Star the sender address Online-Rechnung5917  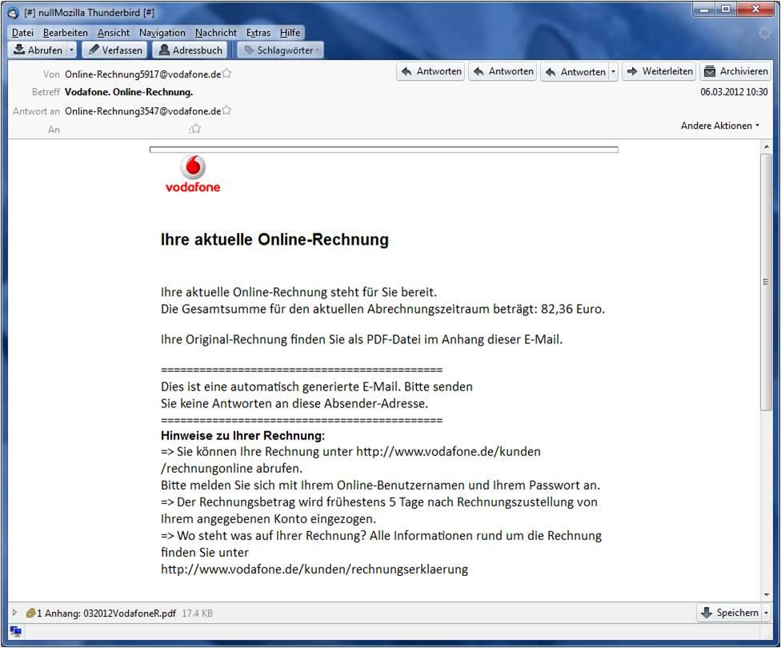tap(227, 74)
